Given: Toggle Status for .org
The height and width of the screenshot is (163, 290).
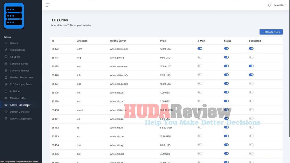Looking at the screenshot, I should click(226, 57).
